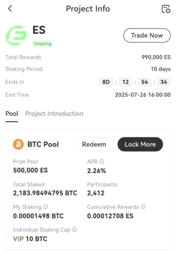
Task: Tap the orange Bitcoin pool icon
Action: click(x=18, y=144)
